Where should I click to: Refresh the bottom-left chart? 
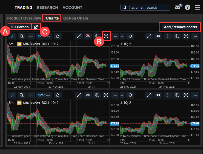tap(57, 95)
